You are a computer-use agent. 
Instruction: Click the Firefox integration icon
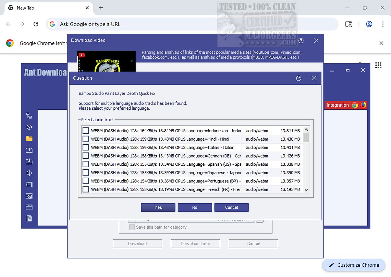(363, 105)
